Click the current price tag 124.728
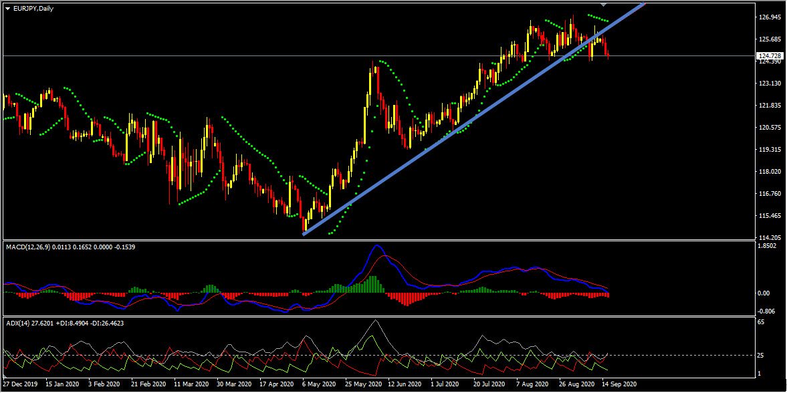 click(770, 55)
